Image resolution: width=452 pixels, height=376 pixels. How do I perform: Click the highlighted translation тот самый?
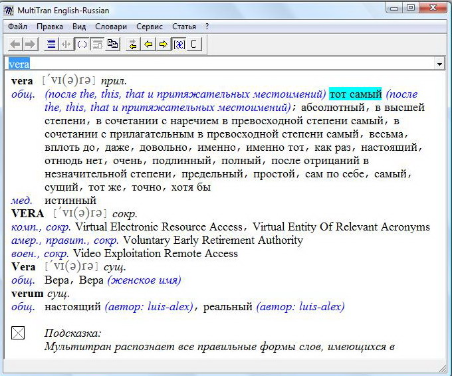click(x=356, y=94)
